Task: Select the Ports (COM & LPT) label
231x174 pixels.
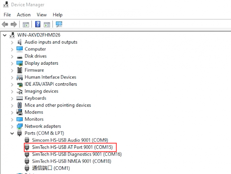Action: point(44,133)
